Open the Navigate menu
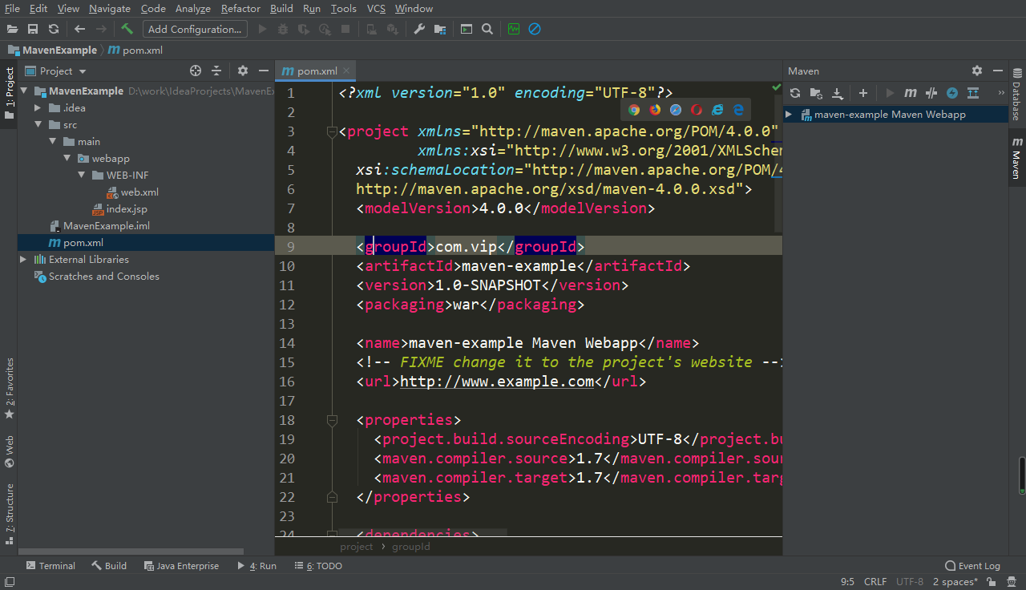Viewport: 1026px width, 590px height. pos(110,8)
